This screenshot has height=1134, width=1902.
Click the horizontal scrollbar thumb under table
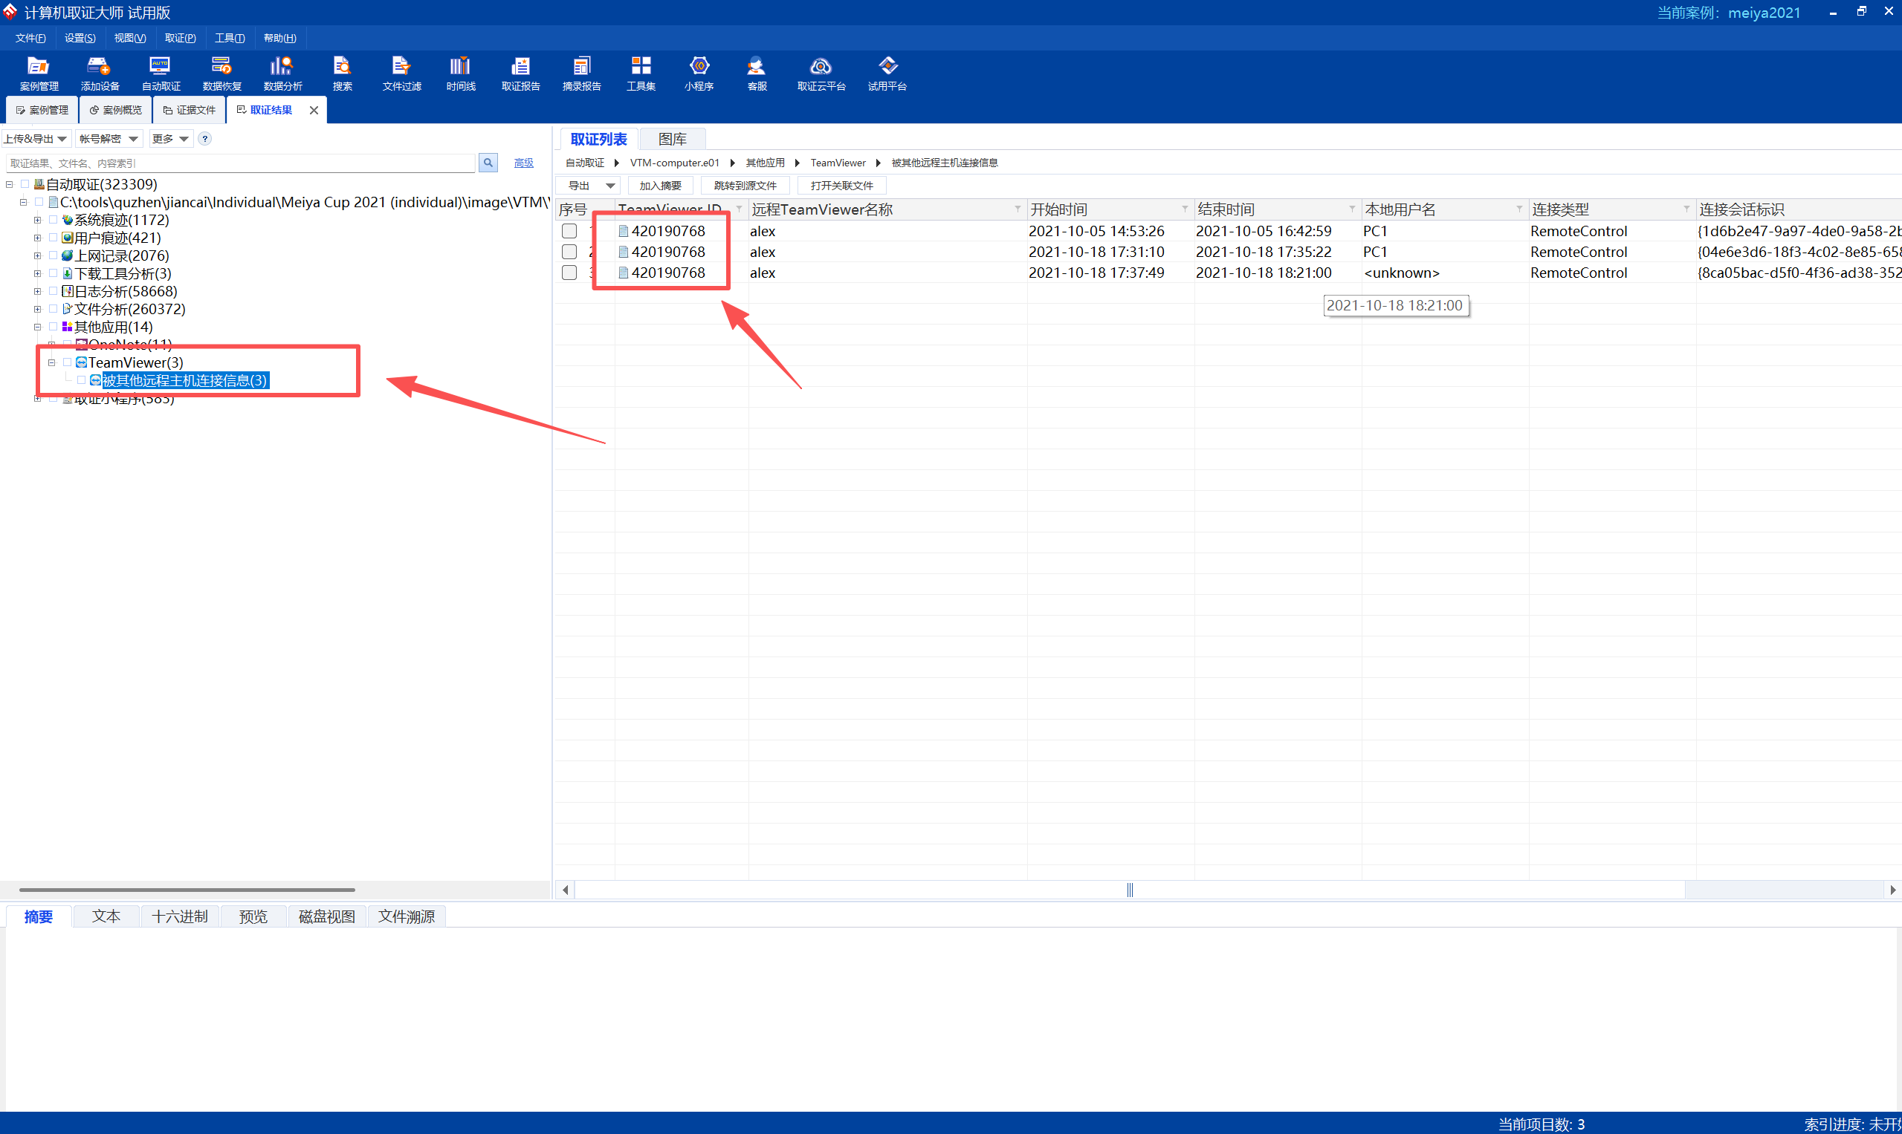coord(1130,890)
